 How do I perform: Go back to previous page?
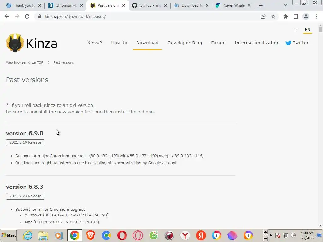pos(7,16)
